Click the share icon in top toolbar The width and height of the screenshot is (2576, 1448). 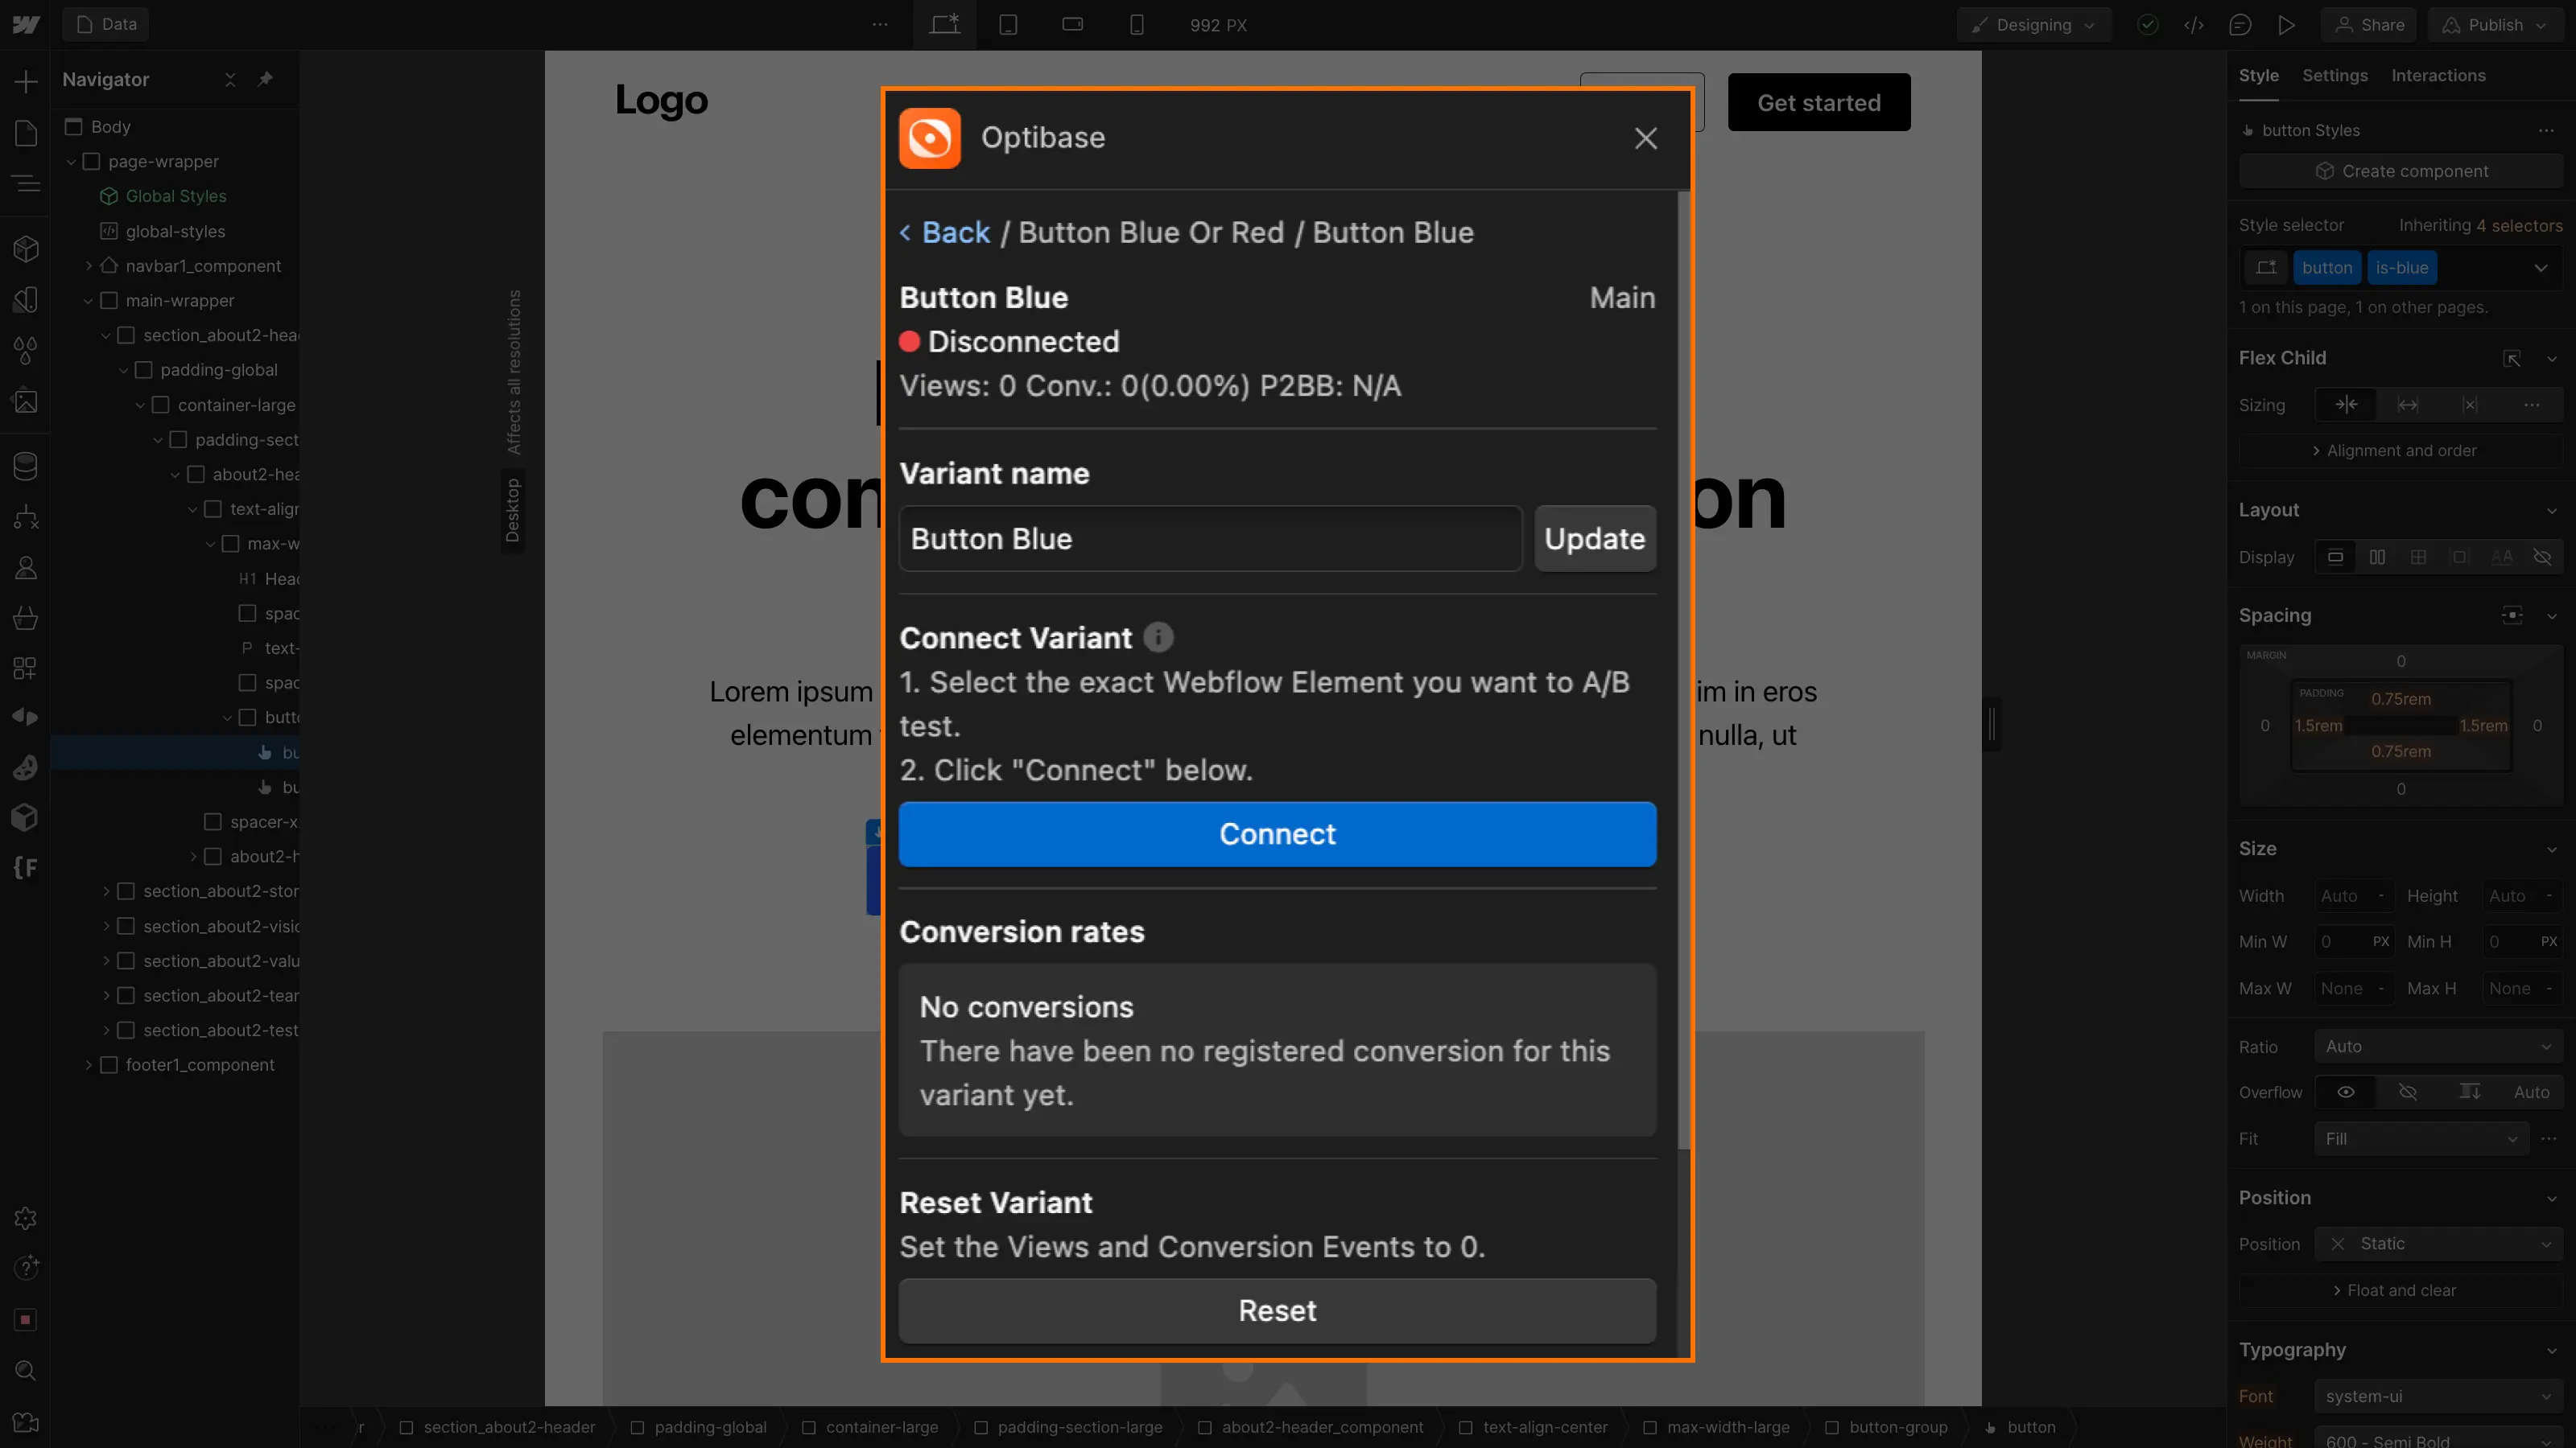point(2371,25)
